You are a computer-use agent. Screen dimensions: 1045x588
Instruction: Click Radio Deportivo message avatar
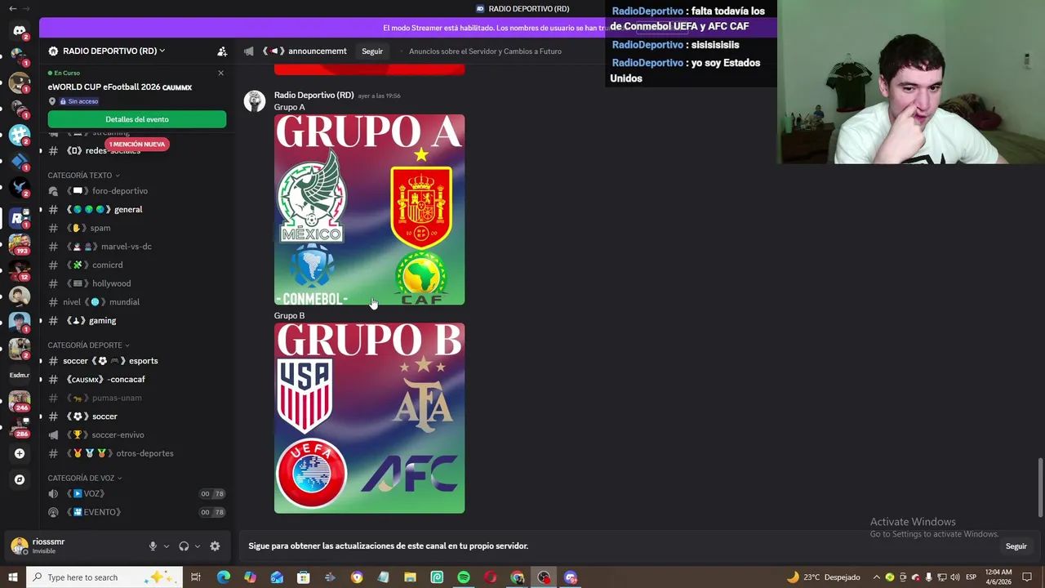pyautogui.click(x=255, y=100)
